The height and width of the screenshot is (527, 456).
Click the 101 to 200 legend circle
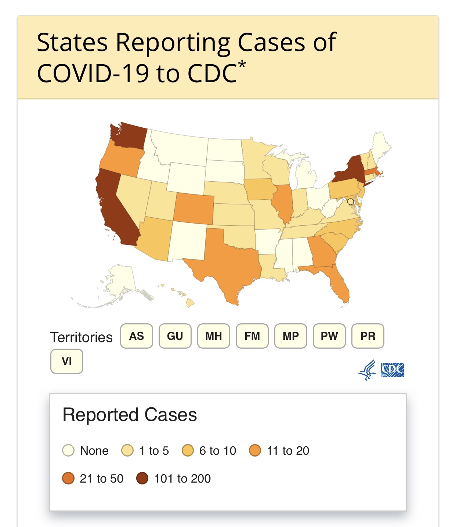point(142,478)
